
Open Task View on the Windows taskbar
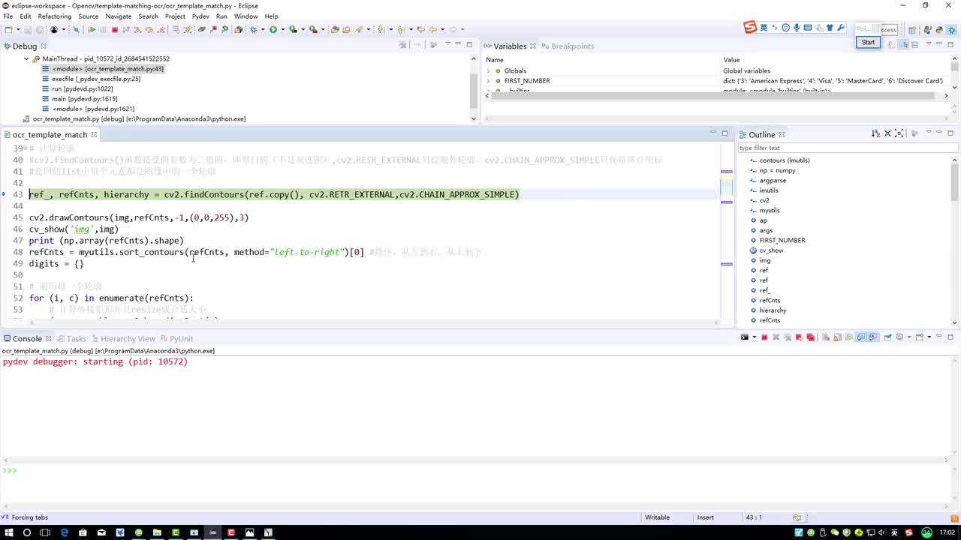coord(45,532)
